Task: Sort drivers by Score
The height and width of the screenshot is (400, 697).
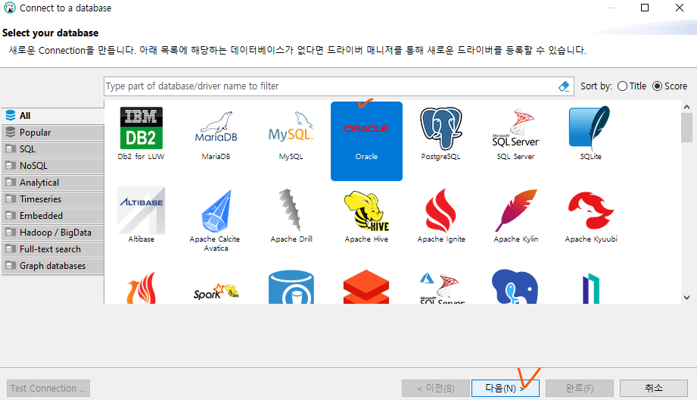Action: pos(670,86)
